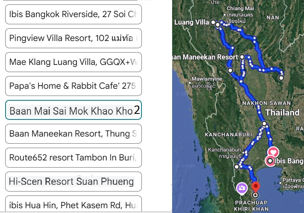
Task: Select the ibis Hua Hin stop field
Action: tap(73, 205)
